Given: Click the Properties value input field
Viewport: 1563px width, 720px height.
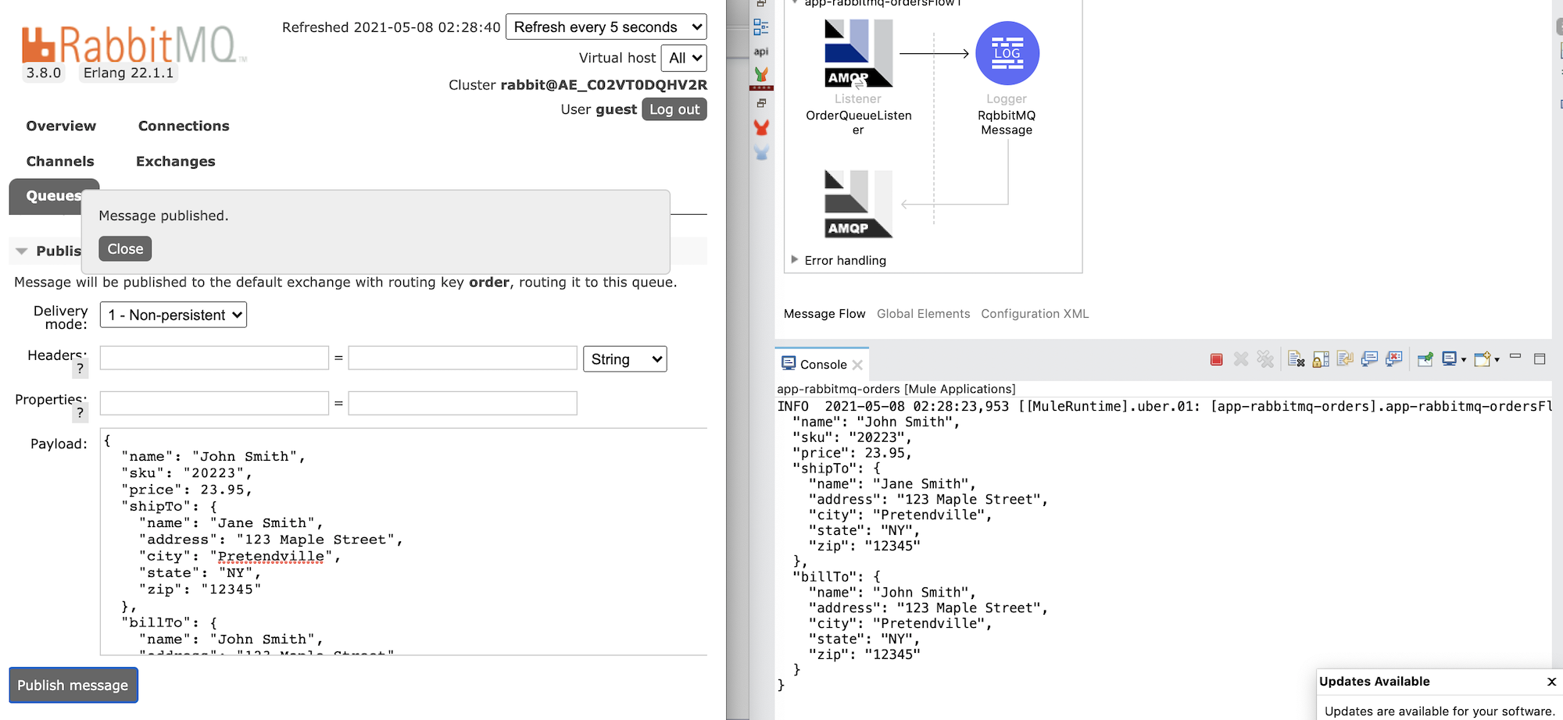Looking at the screenshot, I should tap(463, 403).
